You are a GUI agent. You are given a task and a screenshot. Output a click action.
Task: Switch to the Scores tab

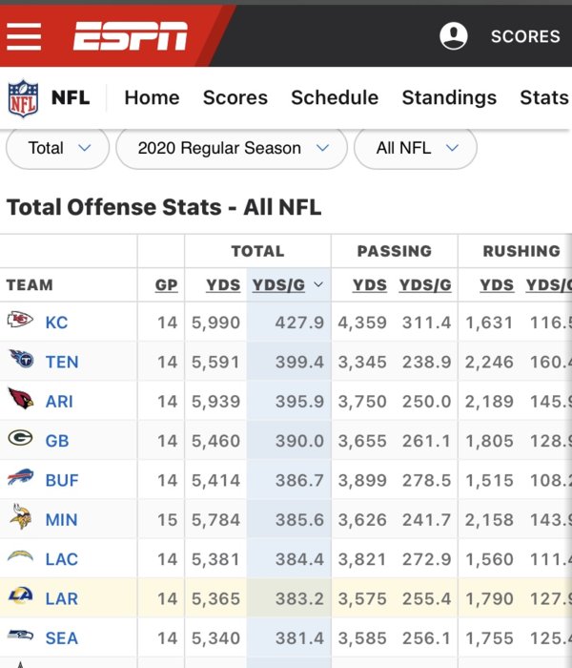(235, 97)
